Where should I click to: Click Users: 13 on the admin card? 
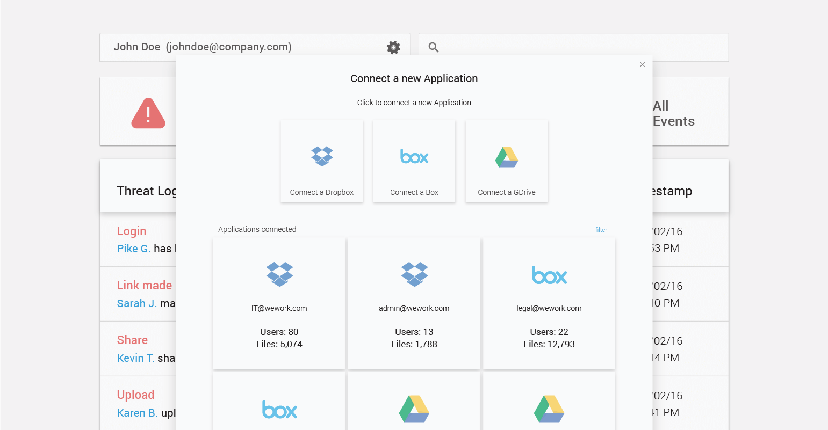pyautogui.click(x=414, y=332)
